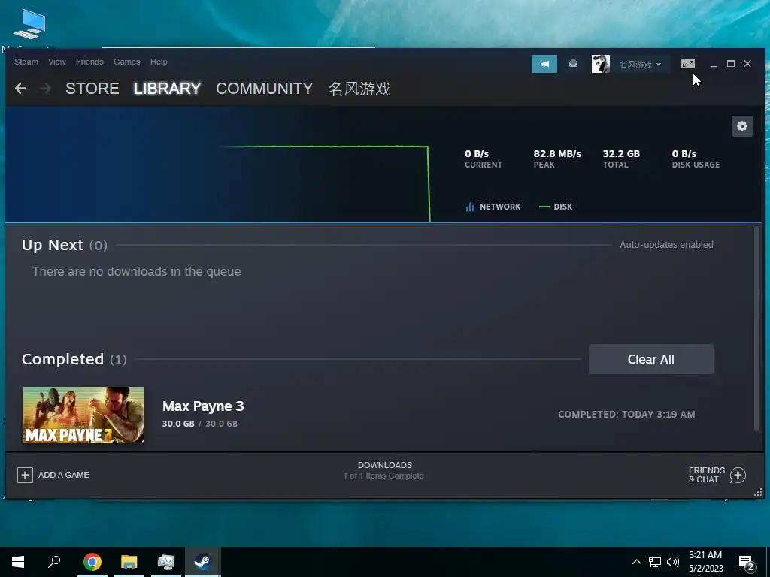The image size is (770, 577).
Task: Toggle the NETWORK graph legend
Action: click(493, 207)
